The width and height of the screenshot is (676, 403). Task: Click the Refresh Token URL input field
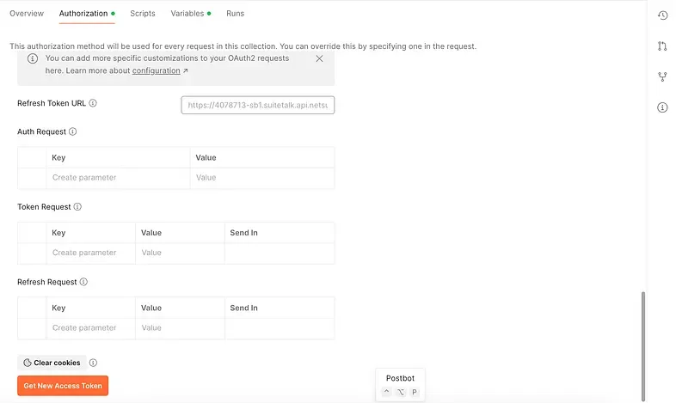point(257,105)
